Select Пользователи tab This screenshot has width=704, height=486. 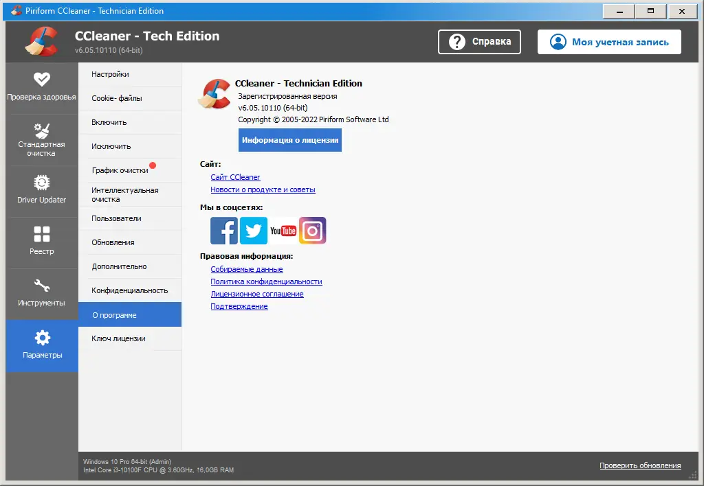(130, 218)
